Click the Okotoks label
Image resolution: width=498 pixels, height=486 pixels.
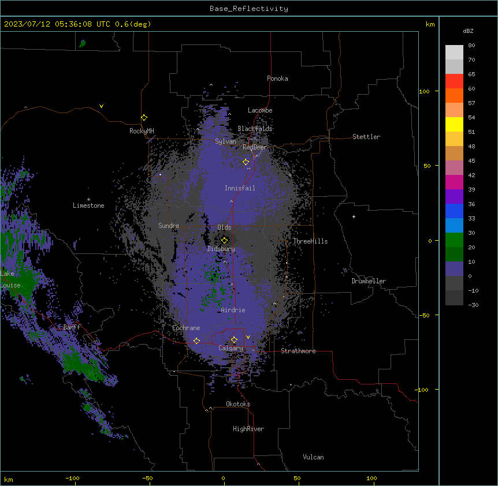tap(238, 404)
